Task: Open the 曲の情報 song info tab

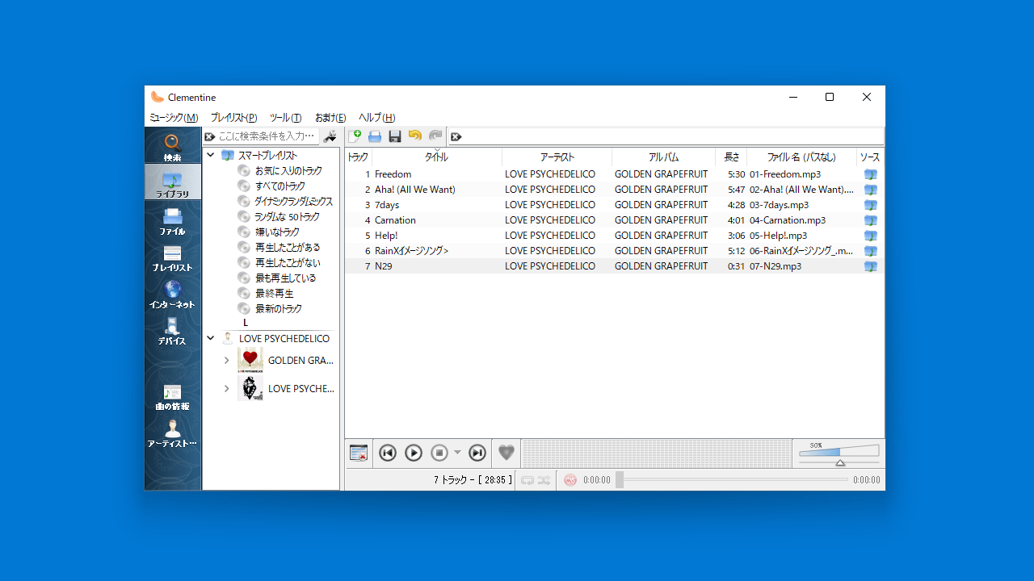Action: (173, 396)
